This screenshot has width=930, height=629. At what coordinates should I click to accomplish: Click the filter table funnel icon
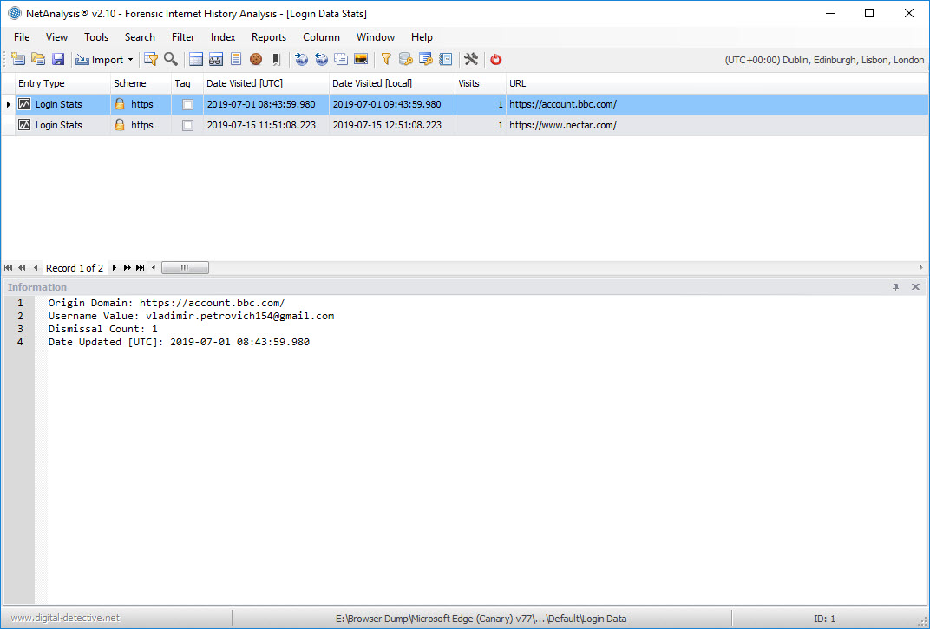[151, 59]
